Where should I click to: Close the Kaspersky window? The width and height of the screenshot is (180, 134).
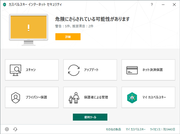(174, 4)
